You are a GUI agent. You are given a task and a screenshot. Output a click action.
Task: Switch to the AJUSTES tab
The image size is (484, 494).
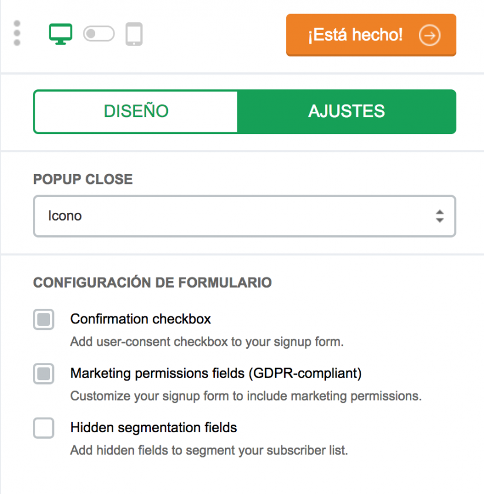coord(347,111)
